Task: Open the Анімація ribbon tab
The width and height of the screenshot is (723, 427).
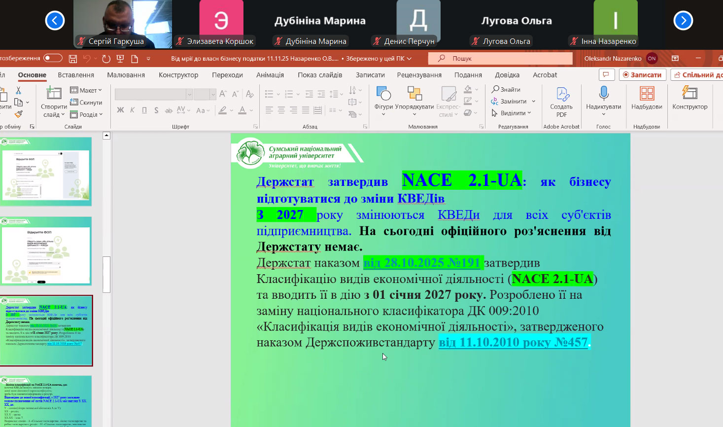Action: tap(270, 75)
